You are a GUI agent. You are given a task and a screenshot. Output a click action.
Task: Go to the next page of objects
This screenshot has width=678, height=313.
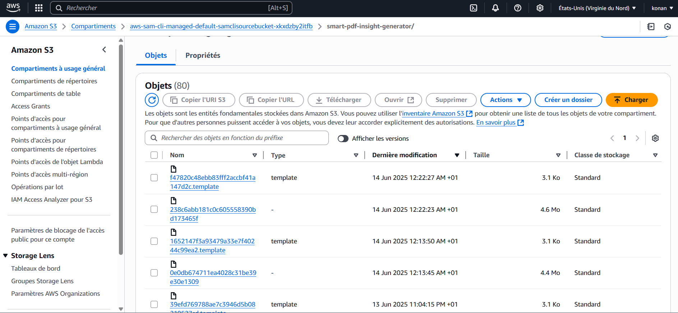click(637, 138)
